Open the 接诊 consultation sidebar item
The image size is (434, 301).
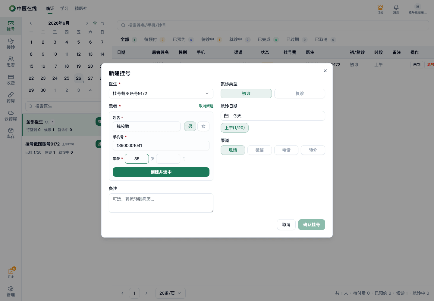pyautogui.click(x=11, y=44)
